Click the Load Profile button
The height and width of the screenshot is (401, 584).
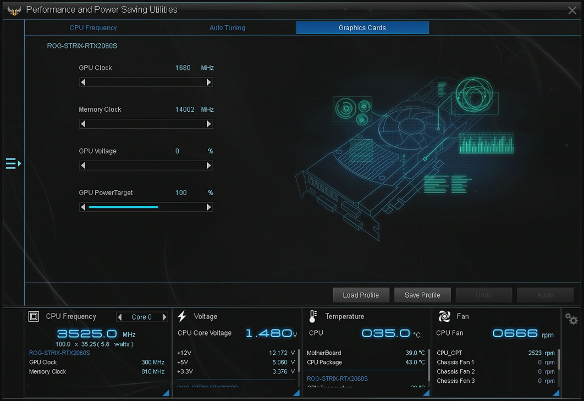(361, 295)
